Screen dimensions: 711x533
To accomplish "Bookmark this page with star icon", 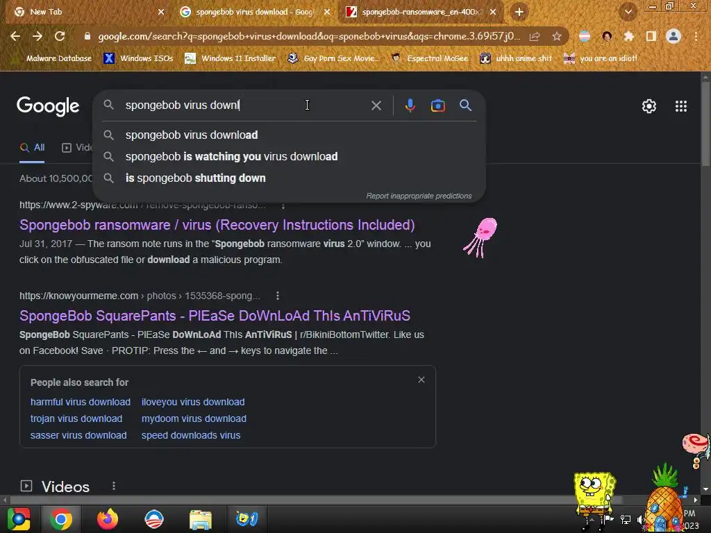I will (557, 36).
